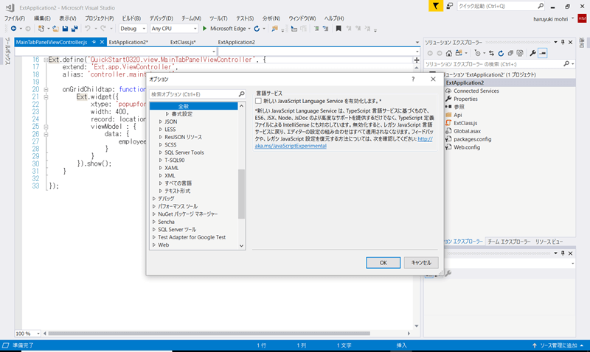Click the Sync with Active Document icon
590x352 pixels.
point(491,53)
